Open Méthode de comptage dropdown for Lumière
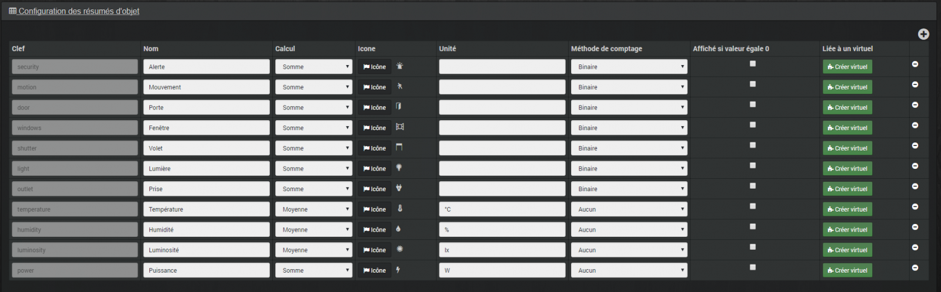The width and height of the screenshot is (941, 292). tap(629, 169)
